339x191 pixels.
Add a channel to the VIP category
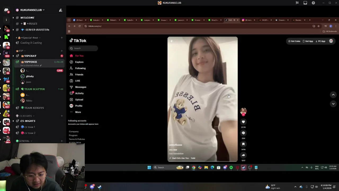point(62,51)
